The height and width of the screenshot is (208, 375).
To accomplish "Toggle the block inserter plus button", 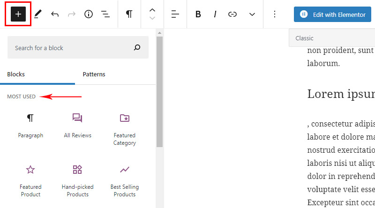I will [18, 14].
